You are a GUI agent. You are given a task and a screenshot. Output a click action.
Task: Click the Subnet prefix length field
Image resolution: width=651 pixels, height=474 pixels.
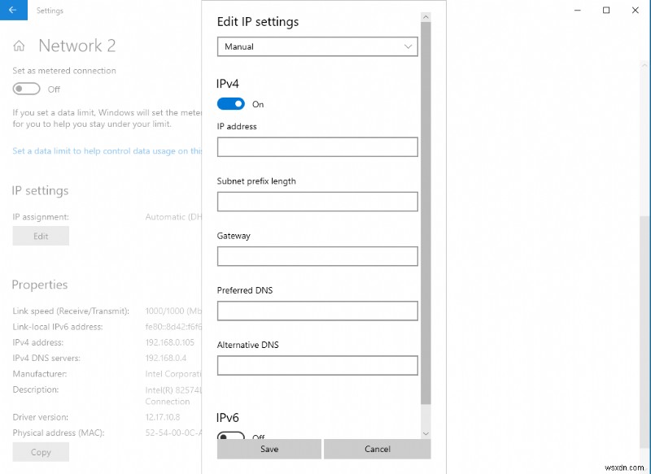[x=317, y=202]
